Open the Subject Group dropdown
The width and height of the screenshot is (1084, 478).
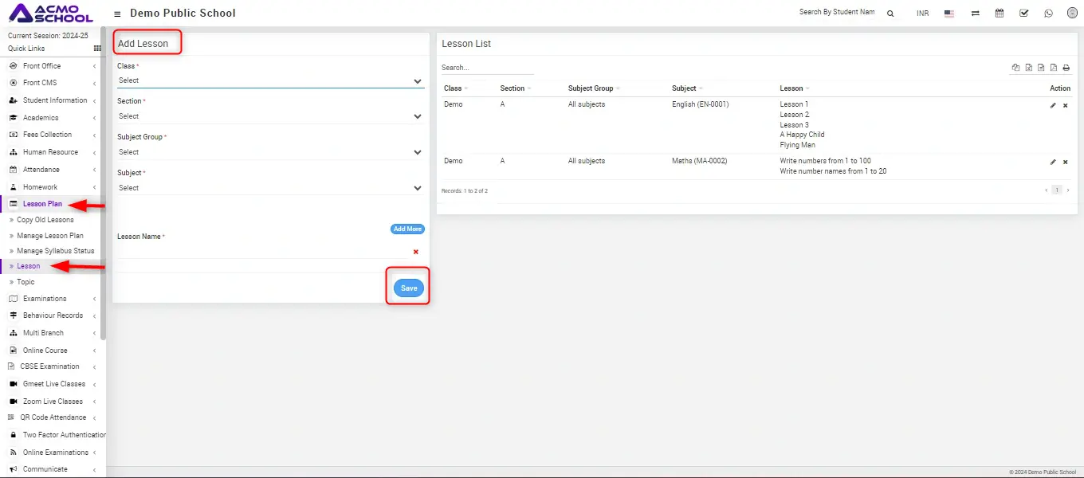[270, 152]
